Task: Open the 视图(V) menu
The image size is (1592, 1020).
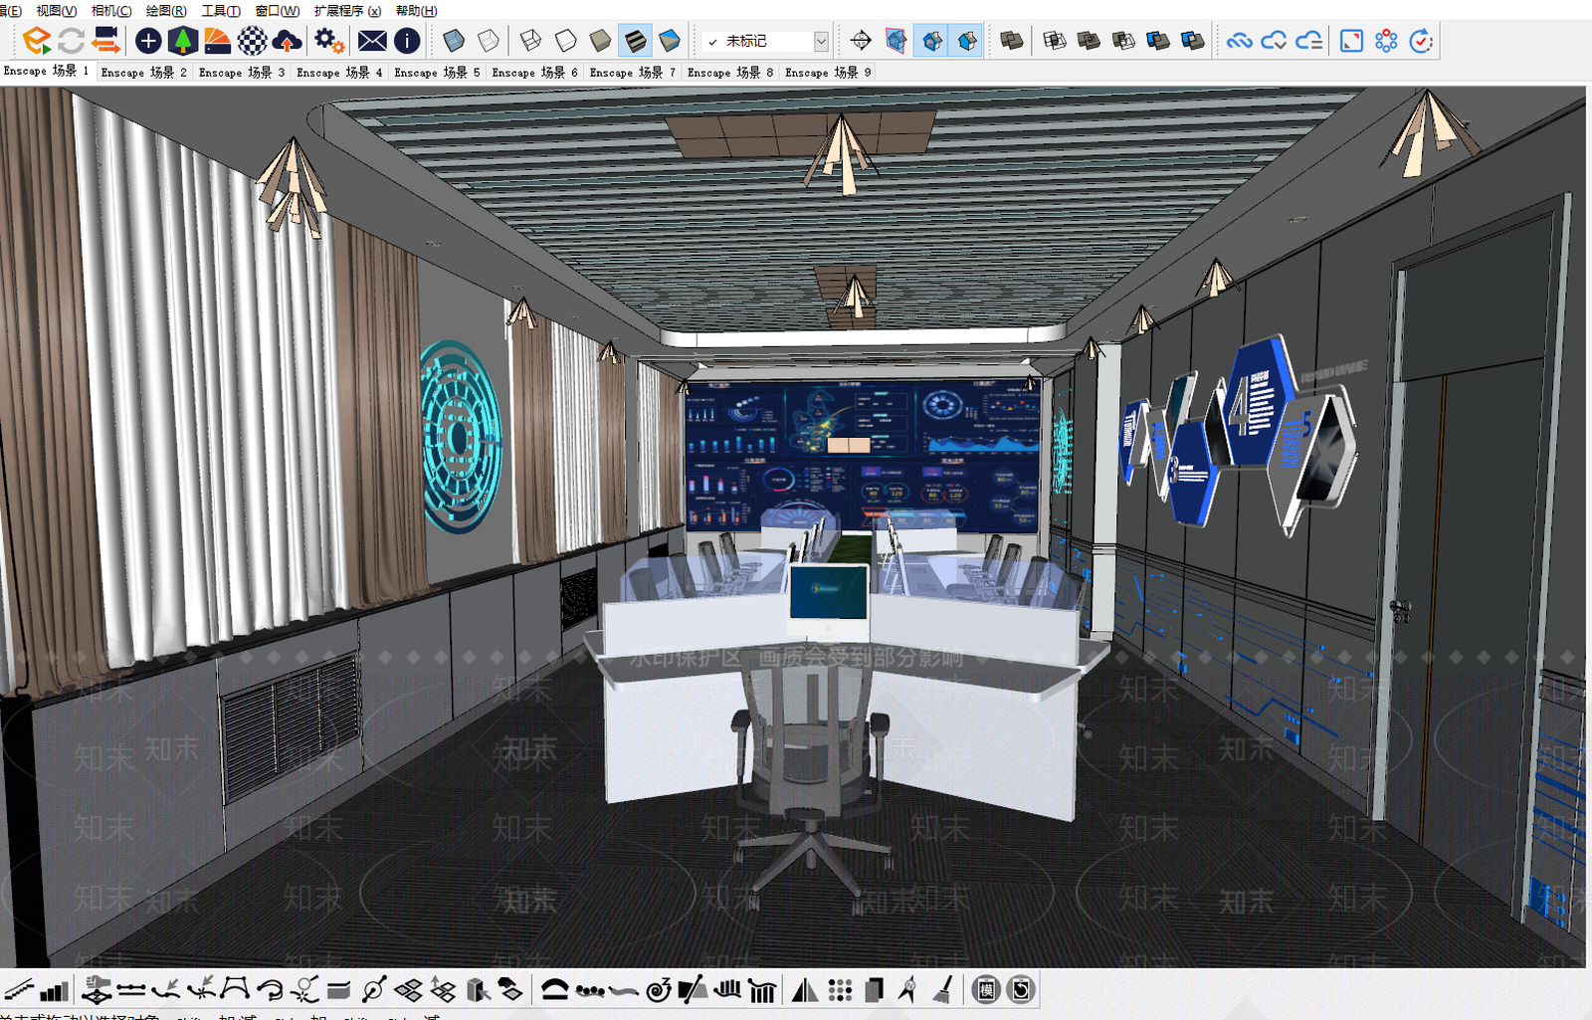Action: [x=56, y=11]
